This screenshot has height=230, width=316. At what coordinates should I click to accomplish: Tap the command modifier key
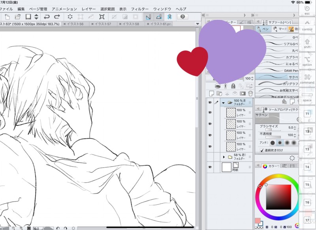pyautogui.click(x=307, y=78)
